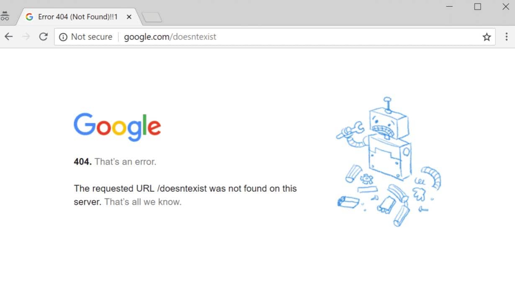Close the Error 404 tab
Screen dimensions: 515x282
pyautogui.click(x=129, y=17)
